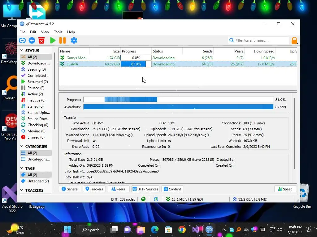Open options via blue gear icon
Viewport: 317px width, 237px height.
click(74, 40)
